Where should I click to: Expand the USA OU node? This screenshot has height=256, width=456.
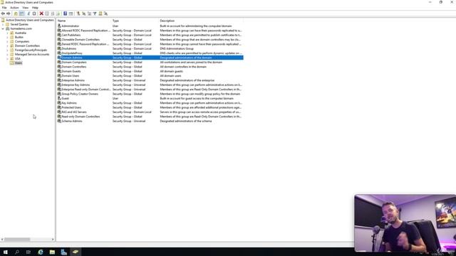(7, 58)
